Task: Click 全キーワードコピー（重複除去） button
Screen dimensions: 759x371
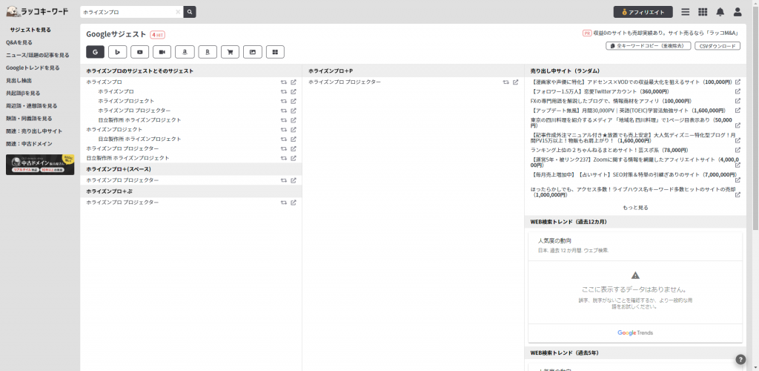Action: pos(649,46)
